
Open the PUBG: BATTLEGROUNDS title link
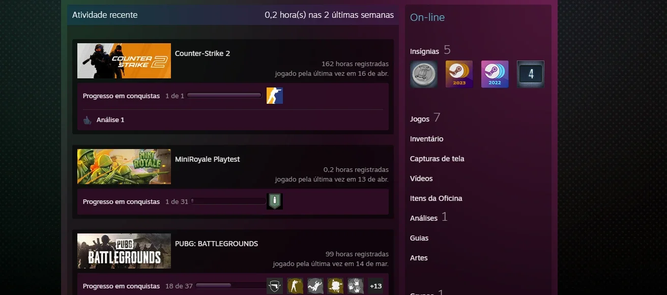[217, 244]
